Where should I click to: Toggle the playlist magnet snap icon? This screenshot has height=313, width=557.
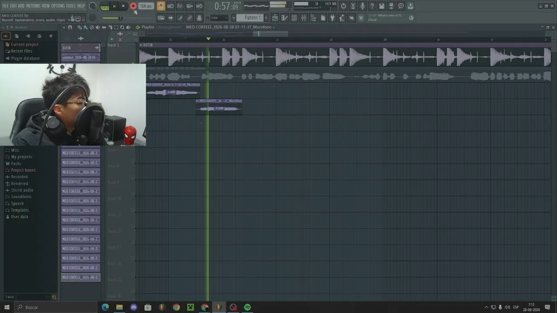click(70, 27)
